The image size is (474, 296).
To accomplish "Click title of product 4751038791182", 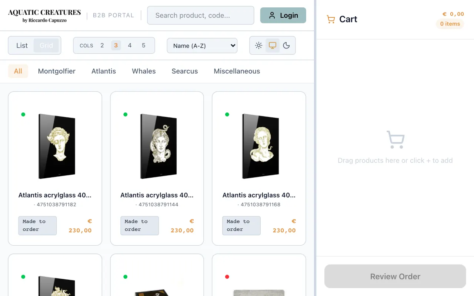I will 55,195.
